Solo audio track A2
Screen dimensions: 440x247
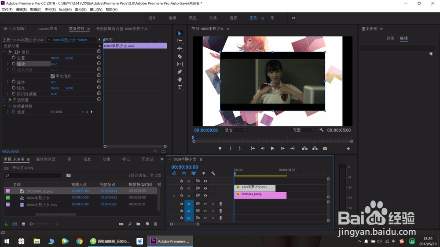click(x=213, y=211)
